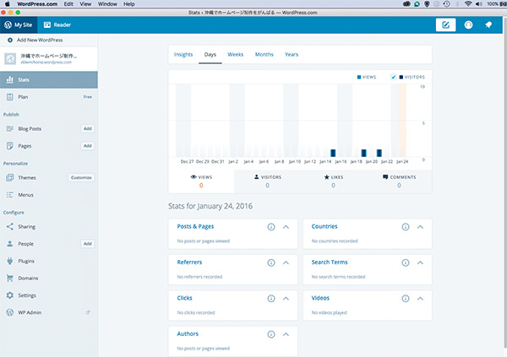Click the Blog Posts icon
The height and width of the screenshot is (357, 507).
point(10,128)
